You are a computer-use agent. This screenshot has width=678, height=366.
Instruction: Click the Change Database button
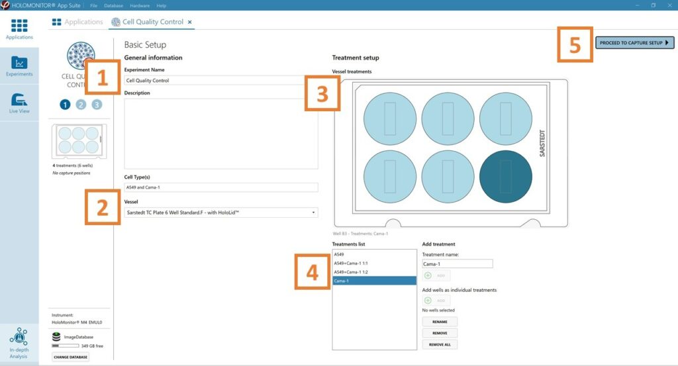click(70, 357)
